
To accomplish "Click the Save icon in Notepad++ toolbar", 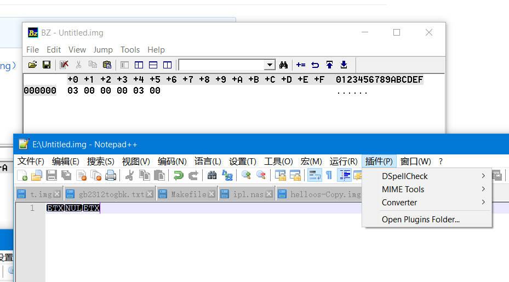I will [x=52, y=176].
